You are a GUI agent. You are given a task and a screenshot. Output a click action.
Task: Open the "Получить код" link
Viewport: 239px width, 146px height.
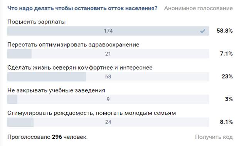tap(214, 137)
